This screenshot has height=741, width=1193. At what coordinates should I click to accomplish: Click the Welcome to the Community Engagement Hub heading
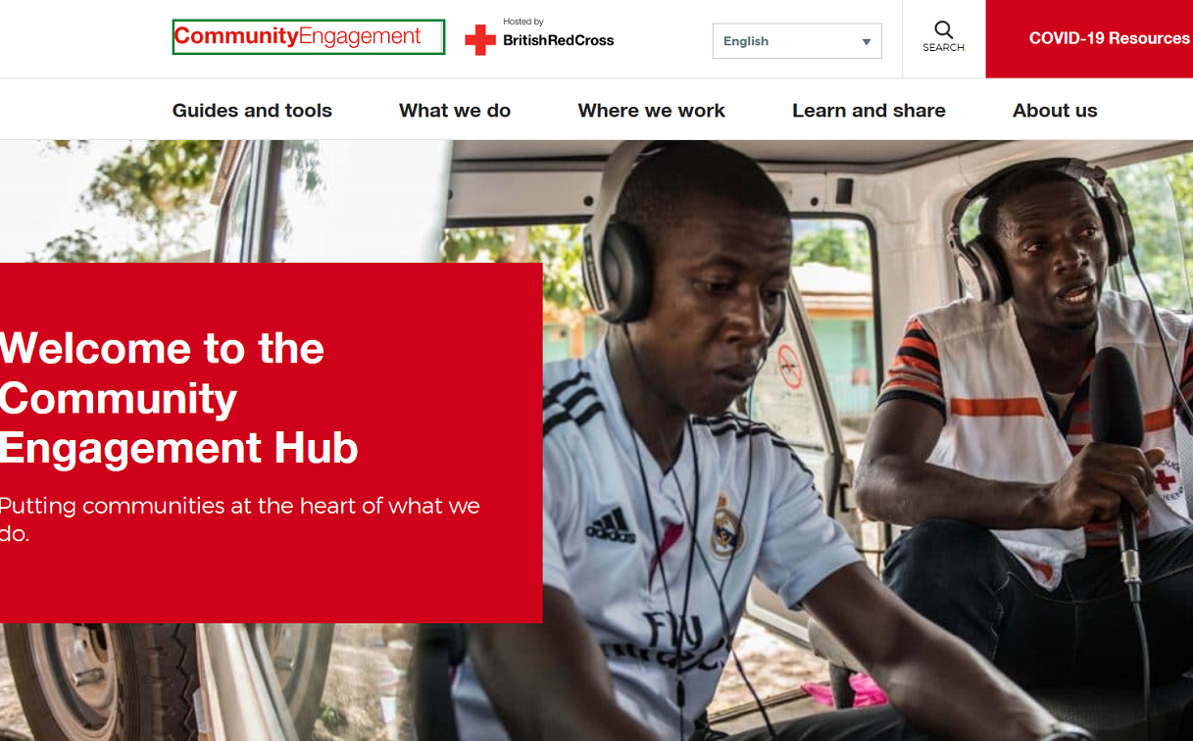coord(179,398)
